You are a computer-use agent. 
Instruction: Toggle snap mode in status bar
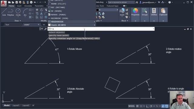(x=141, y=106)
